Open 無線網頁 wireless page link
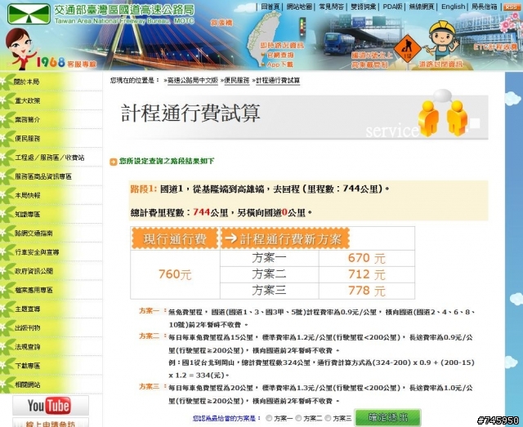Screen dimensions: 523x427 [x=422, y=7]
